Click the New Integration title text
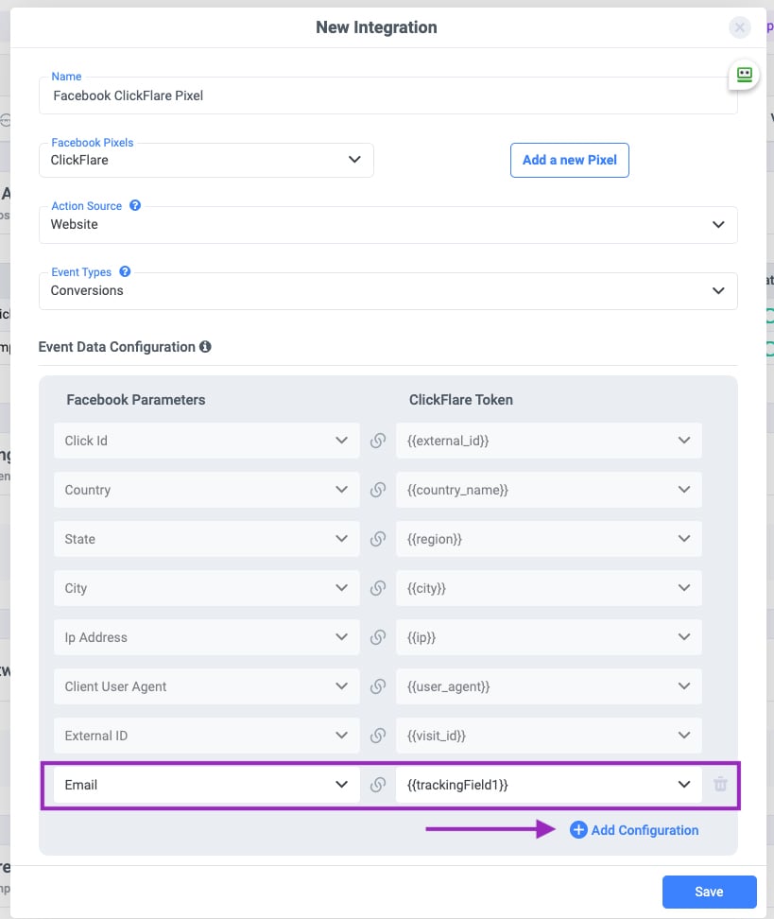Viewport: 774px width, 919px height. (376, 27)
